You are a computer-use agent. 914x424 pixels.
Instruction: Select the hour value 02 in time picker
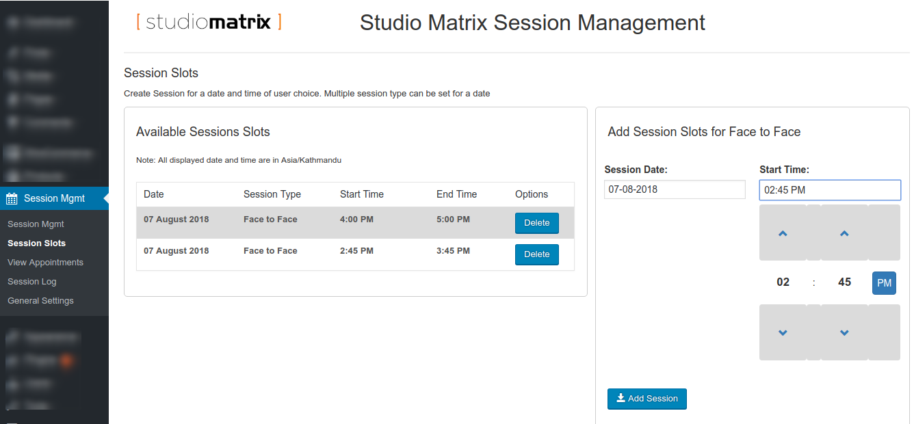(783, 282)
